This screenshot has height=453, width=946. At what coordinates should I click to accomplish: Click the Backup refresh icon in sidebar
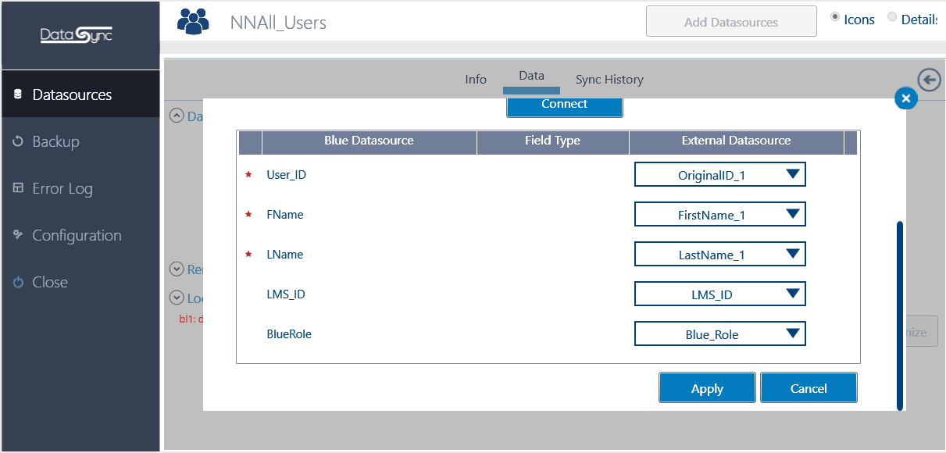point(18,141)
